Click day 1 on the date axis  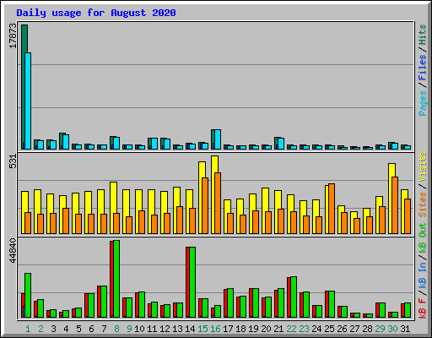click(28, 329)
